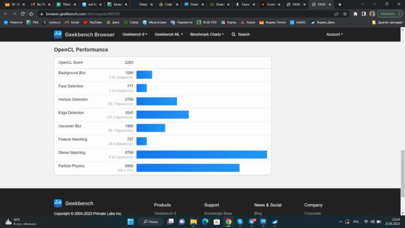Bookmark this page with star icon
The image size is (405, 228).
[x=345, y=14]
